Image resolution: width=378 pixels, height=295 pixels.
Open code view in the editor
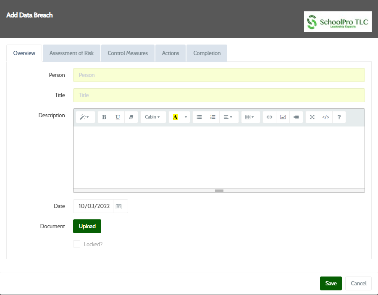325,117
